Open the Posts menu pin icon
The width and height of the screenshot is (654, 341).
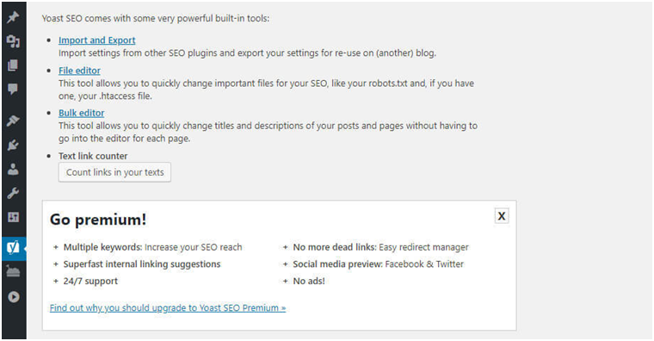click(13, 17)
